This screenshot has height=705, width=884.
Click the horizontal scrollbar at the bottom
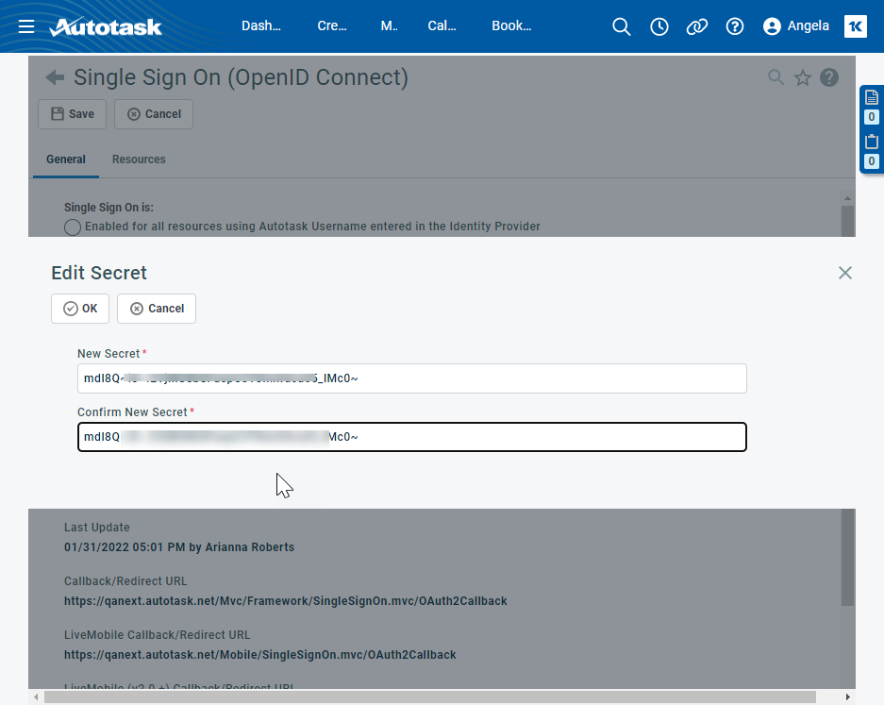[x=430, y=697]
